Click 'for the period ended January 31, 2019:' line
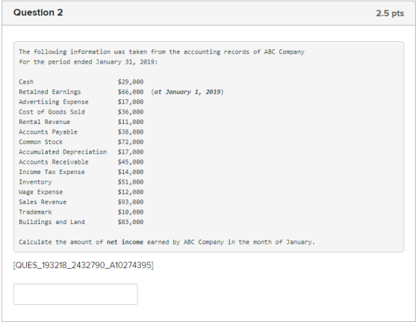 88,62
